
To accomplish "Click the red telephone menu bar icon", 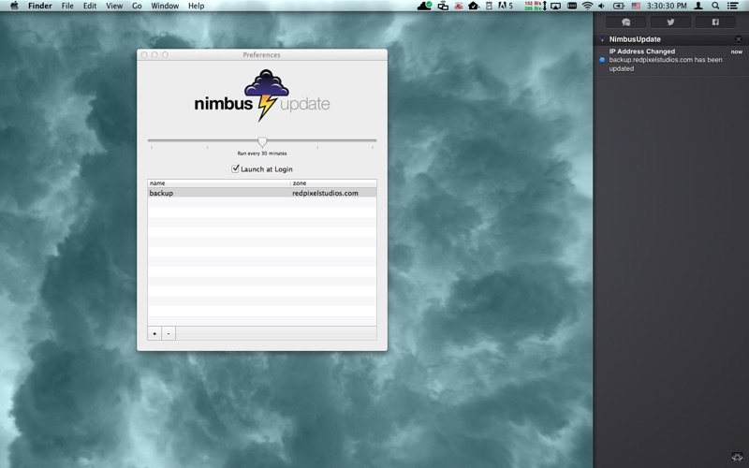I will point(459,6).
